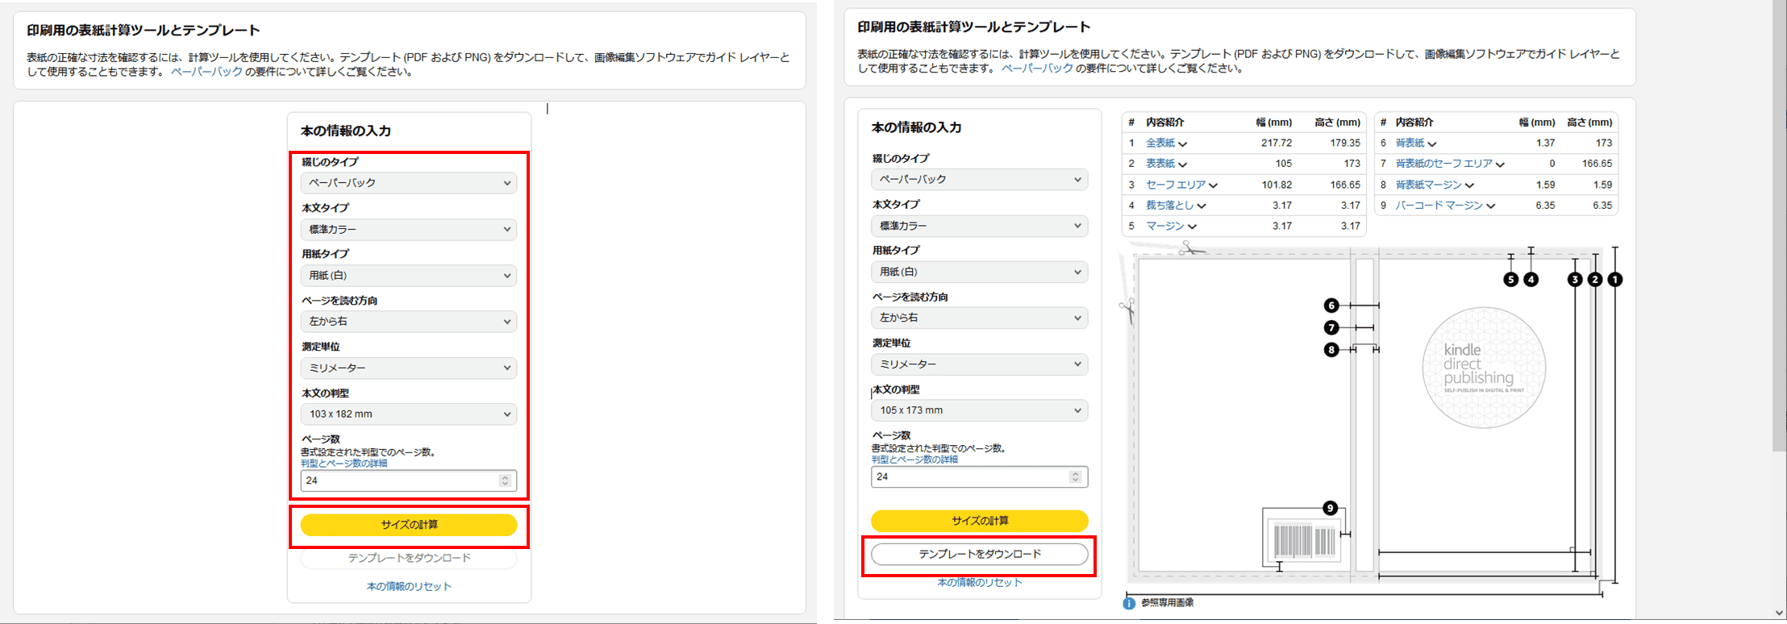
Task: Click marker 2 on the cover diagram
Action: [1594, 280]
